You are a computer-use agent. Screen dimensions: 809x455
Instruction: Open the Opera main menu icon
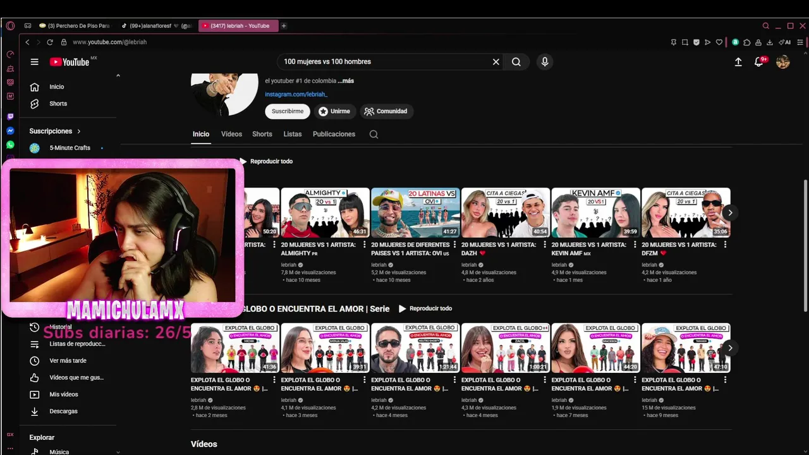click(10, 26)
